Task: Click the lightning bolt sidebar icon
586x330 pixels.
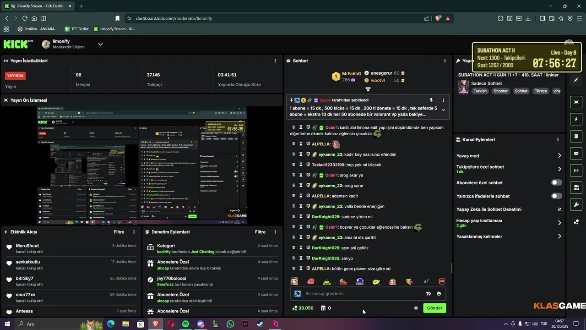Action: tap(576, 119)
